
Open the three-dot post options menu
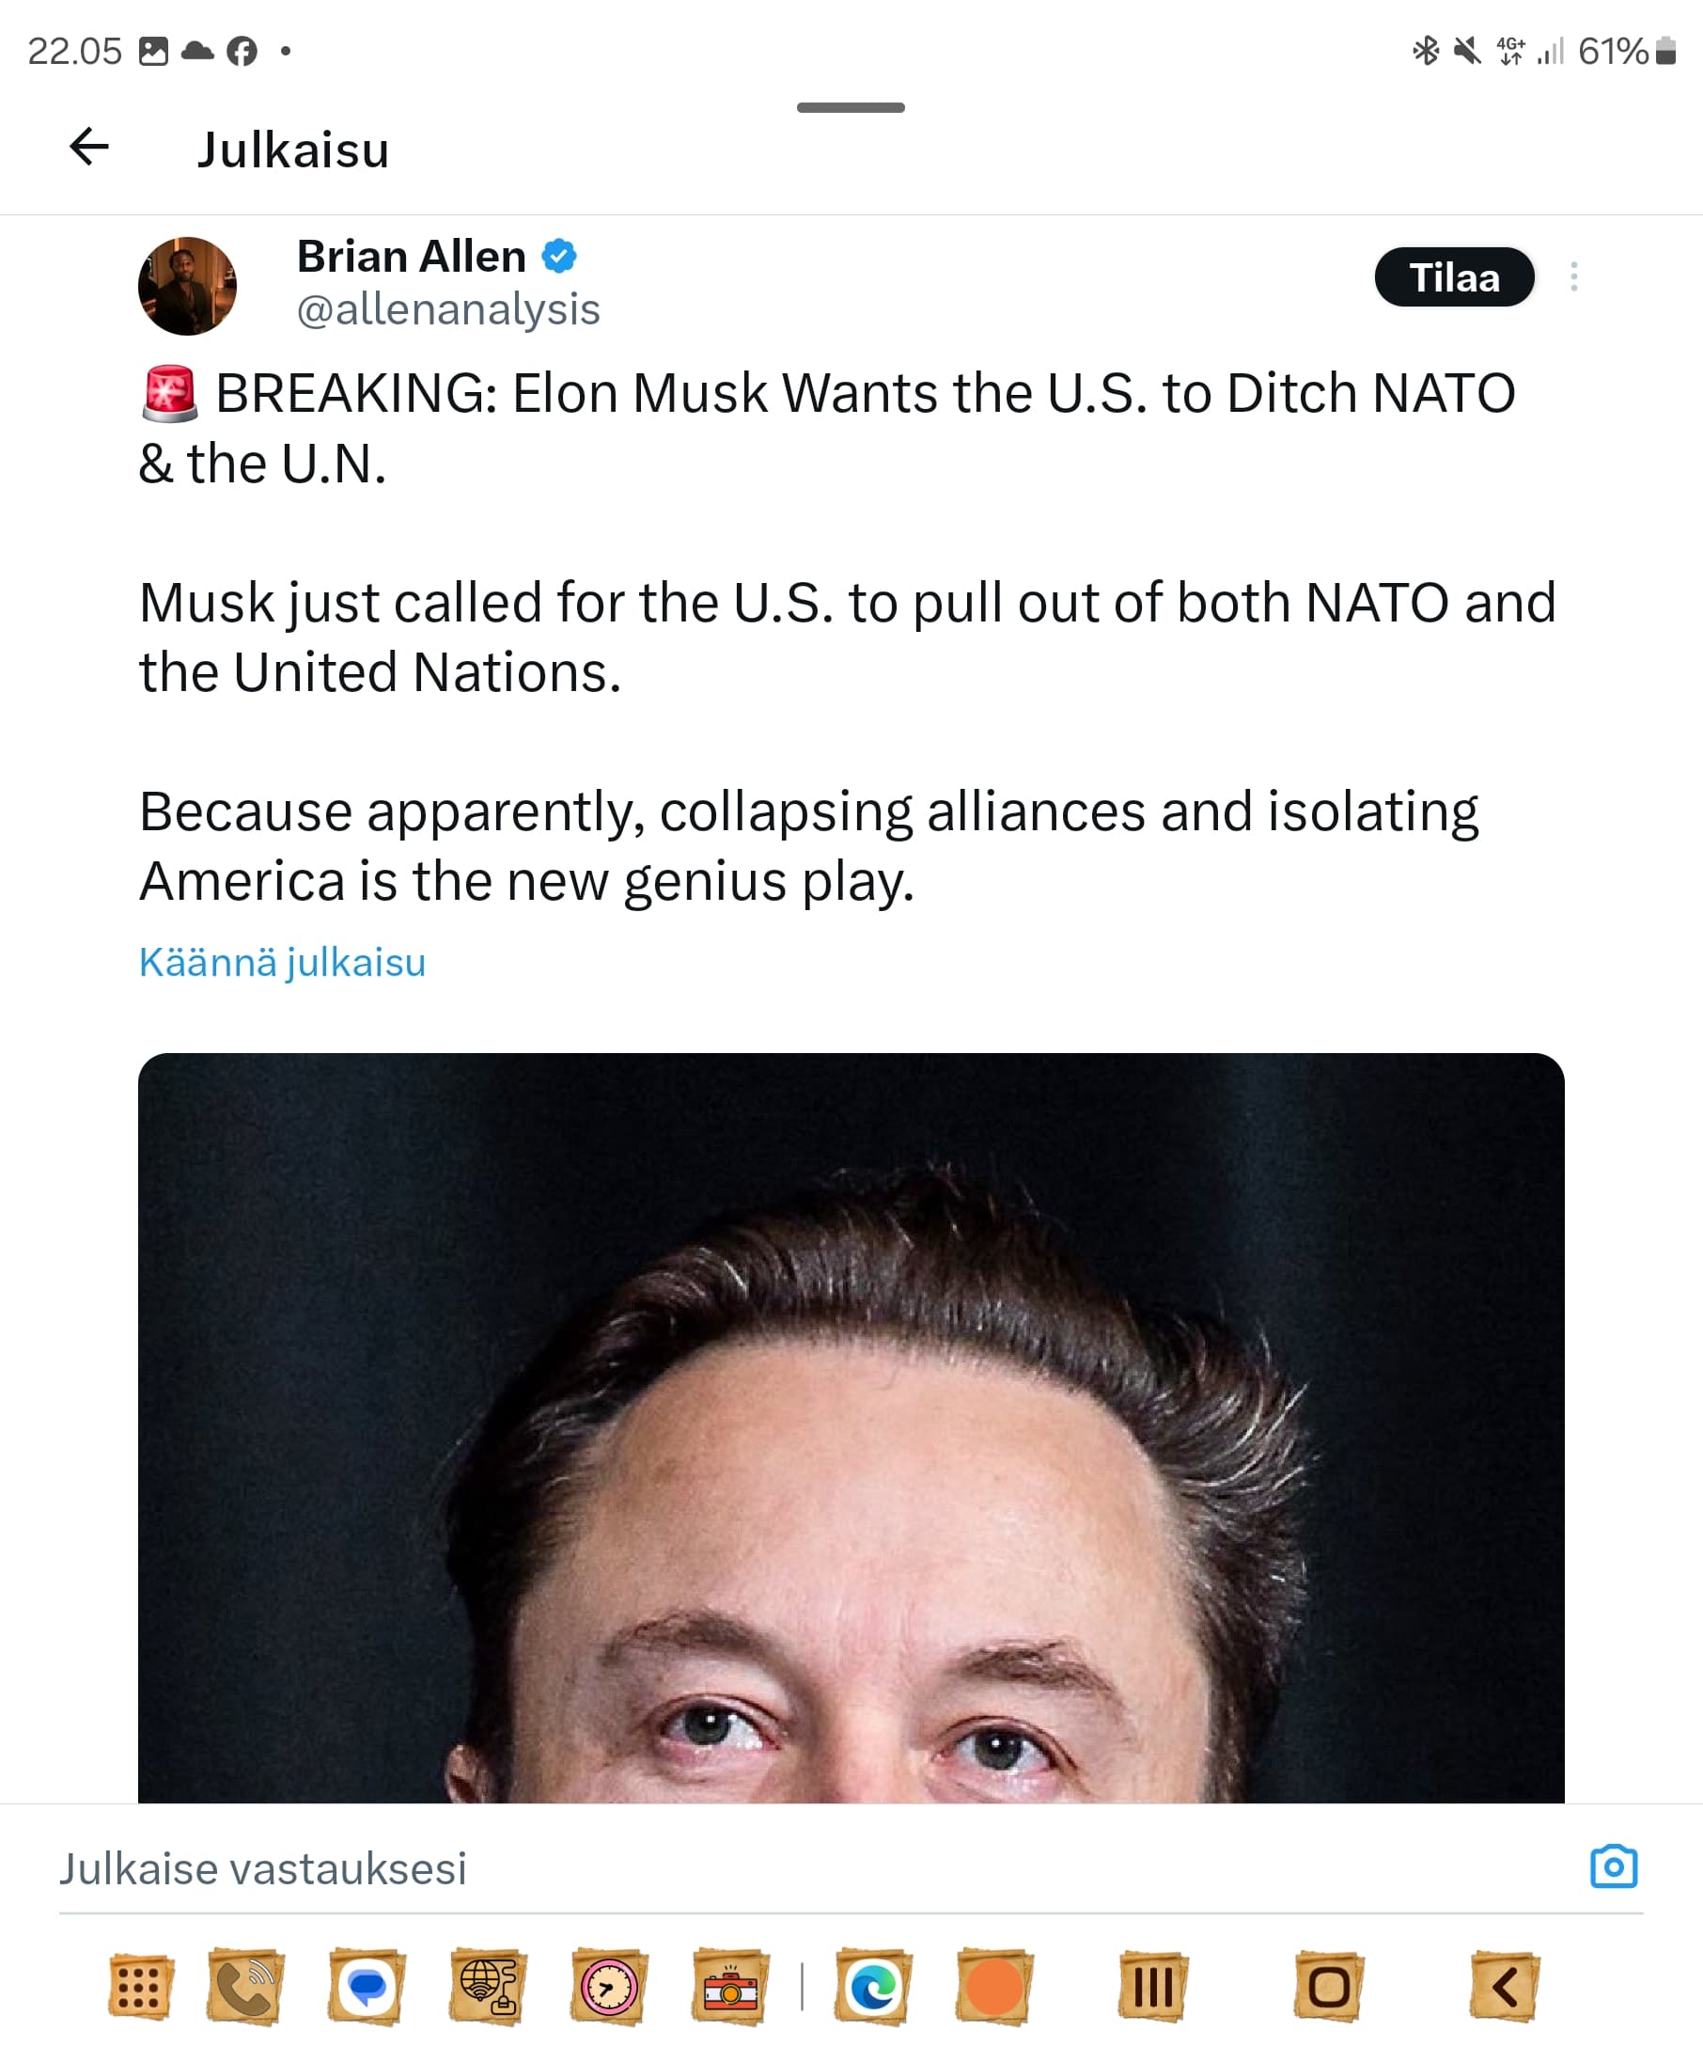tap(1573, 277)
